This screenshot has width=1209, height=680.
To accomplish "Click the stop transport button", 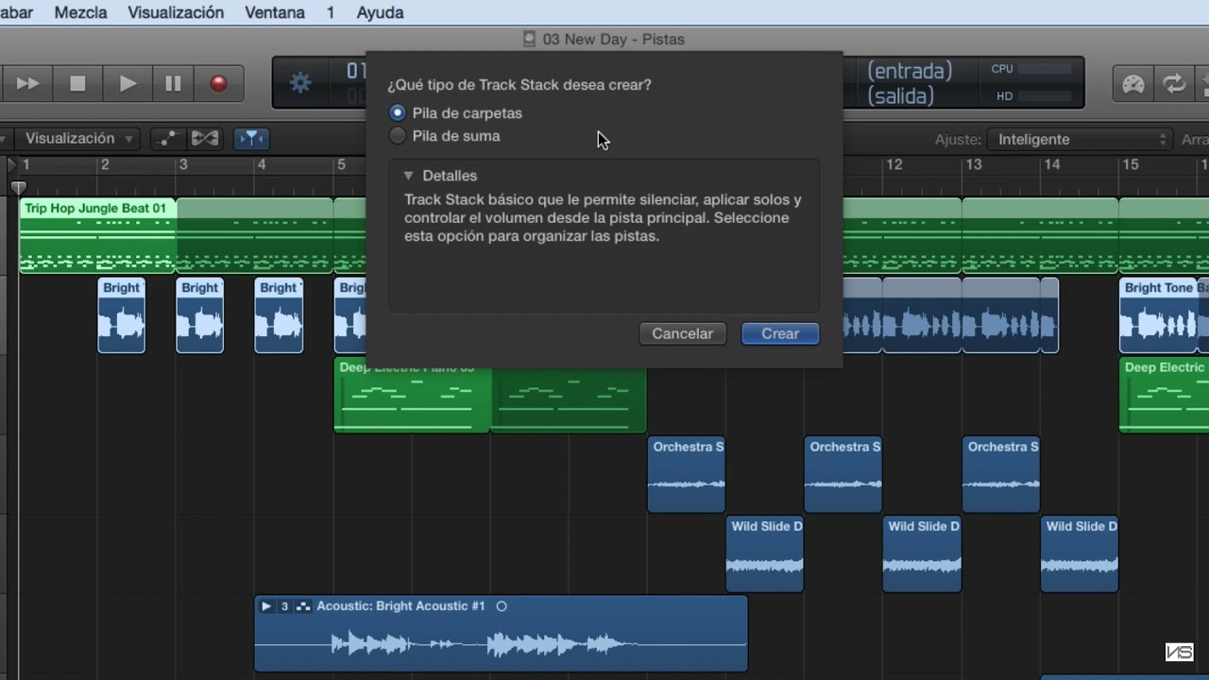I will coord(77,84).
